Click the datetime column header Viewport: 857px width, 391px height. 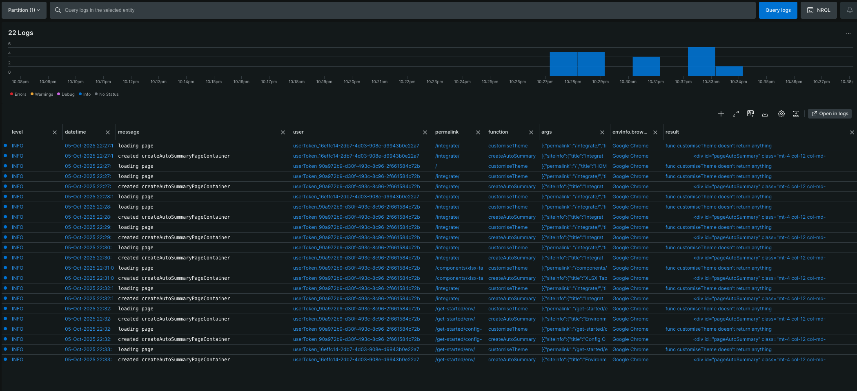coord(76,132)
